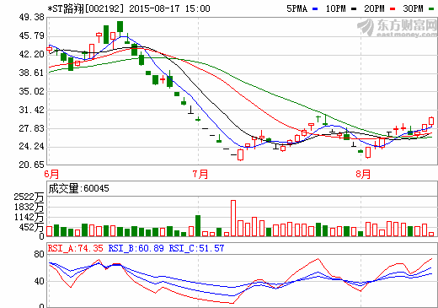Select the '5PMA' legend label
Screen dimensions: 438x308
[296, 8]
